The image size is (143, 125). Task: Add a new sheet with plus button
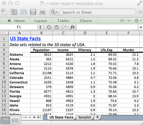[97, 117]
